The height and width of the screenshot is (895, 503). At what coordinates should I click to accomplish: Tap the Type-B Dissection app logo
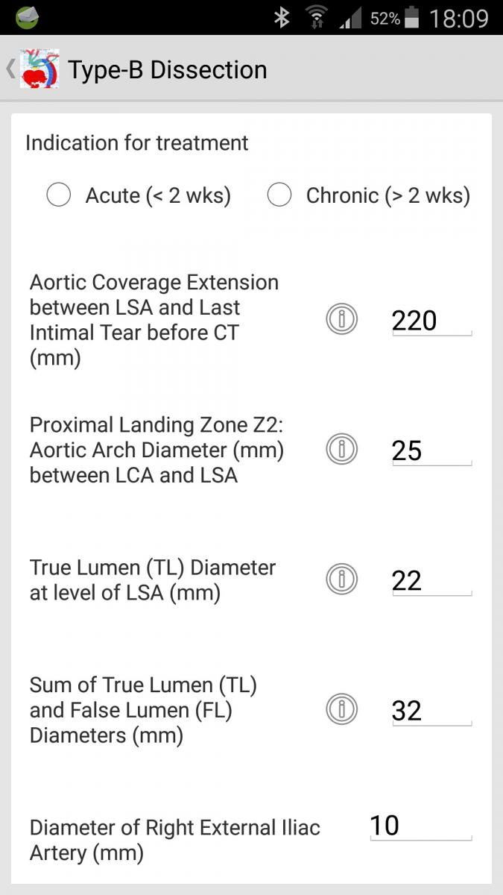[39, 69]
